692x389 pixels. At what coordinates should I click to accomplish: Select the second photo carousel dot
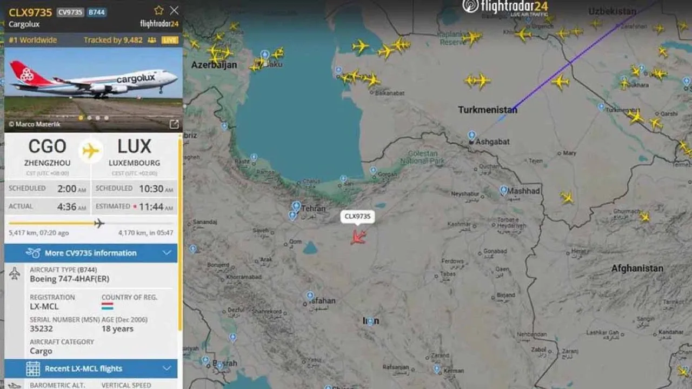[90, 118]
